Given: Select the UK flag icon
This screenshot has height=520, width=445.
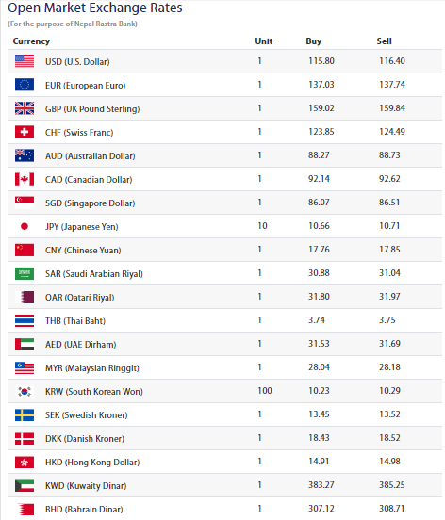Looking at the screenshot, I should (25, 108).
